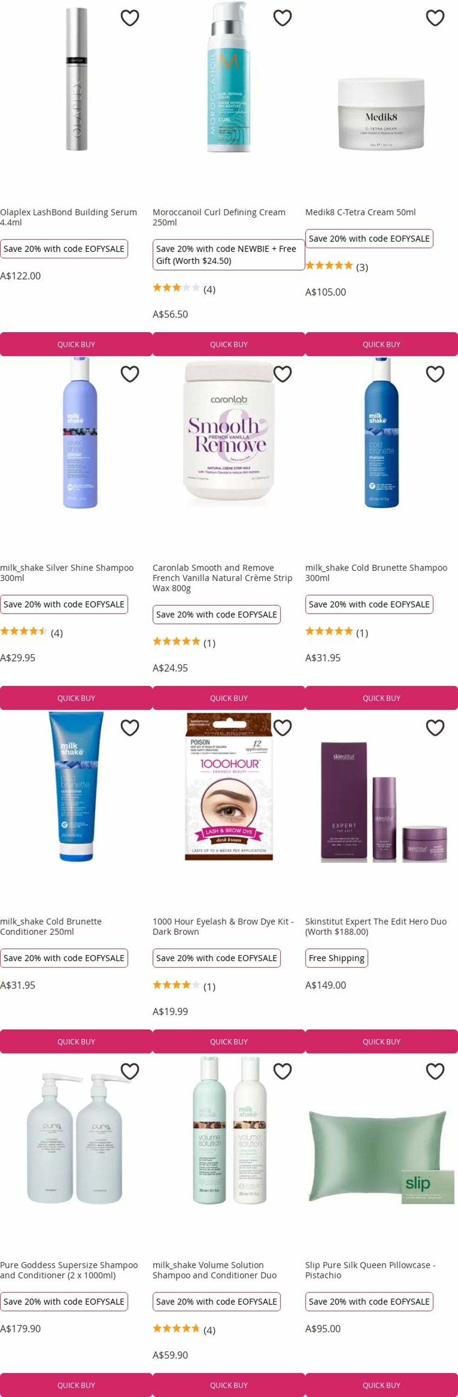This screenshot has height=1397, width=458.
Task: Quick buy Caronlab French Vanilla strip wax
Action: pyautogui.click(x=229, y=698)
